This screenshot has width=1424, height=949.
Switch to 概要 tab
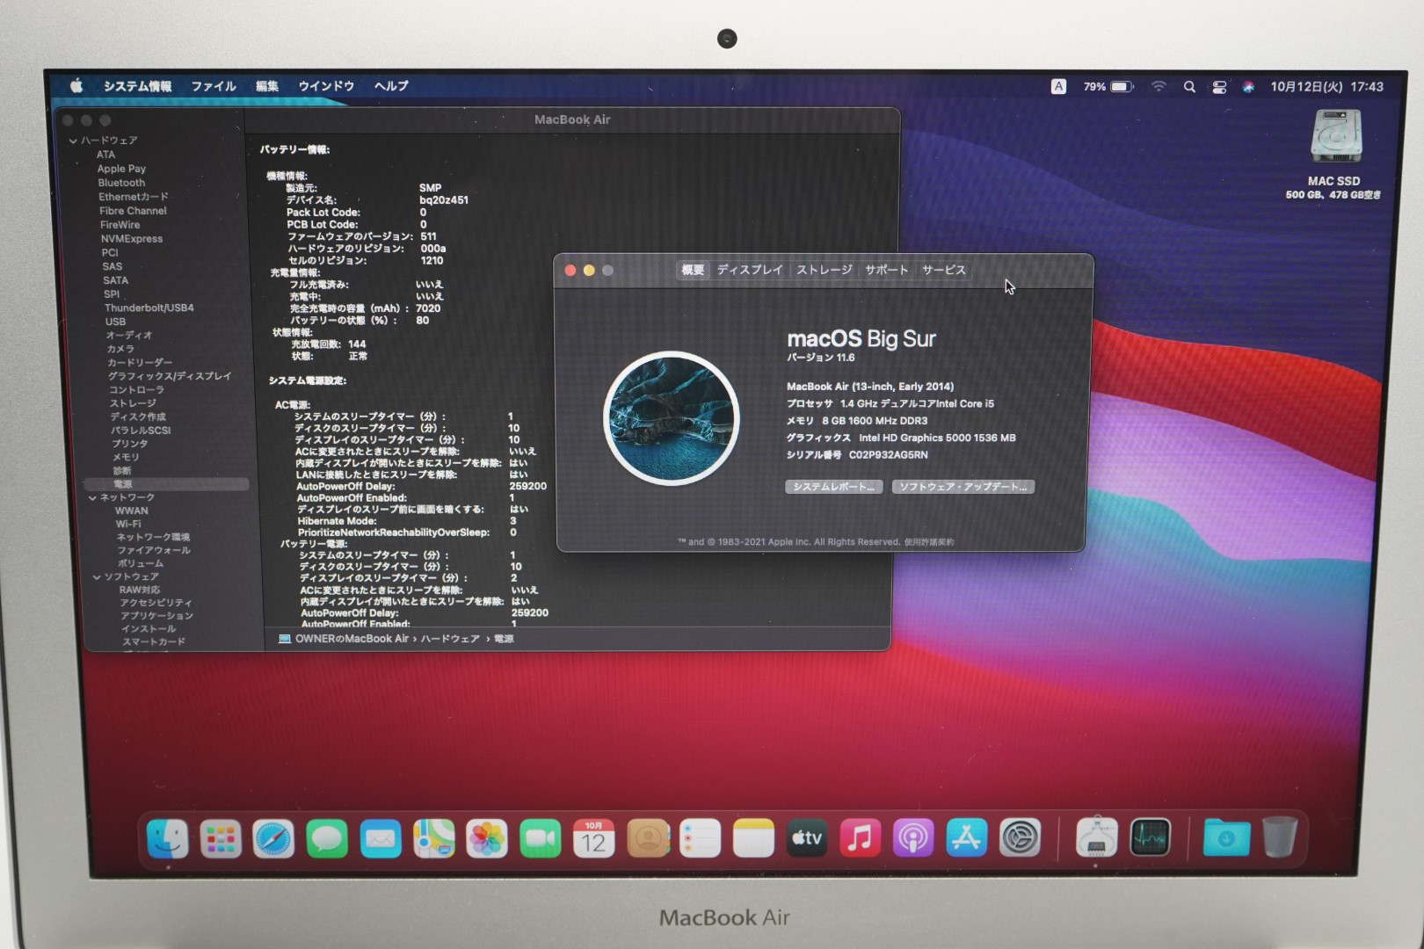tap(693, 270)
